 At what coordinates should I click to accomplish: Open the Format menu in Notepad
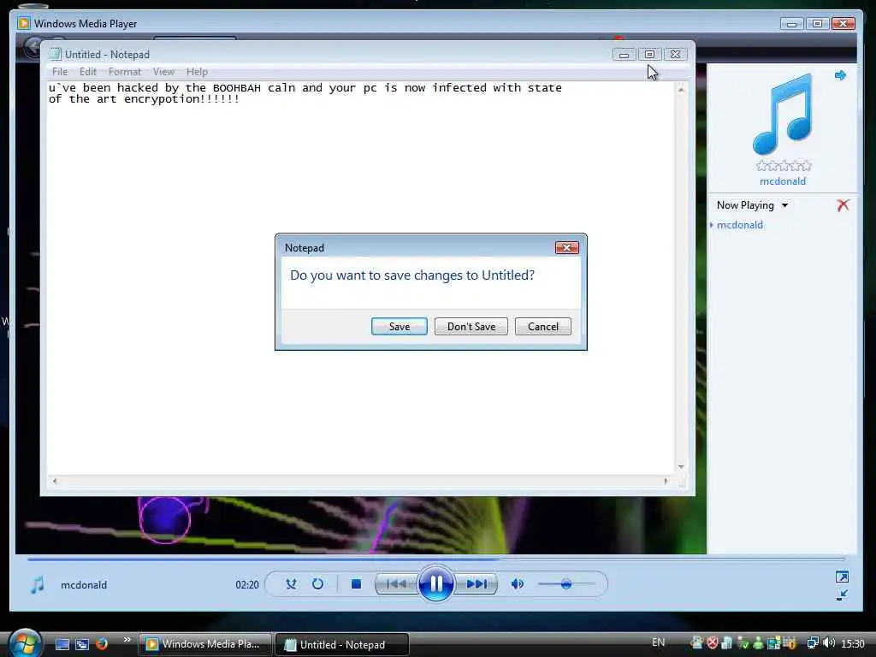[125, 72]
